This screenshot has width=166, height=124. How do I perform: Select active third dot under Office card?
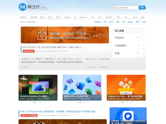pyautogui.click(x=80, y=102)
